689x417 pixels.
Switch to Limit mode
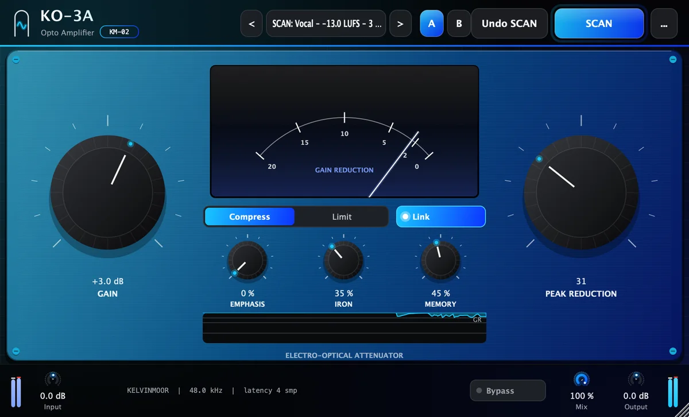(x=342, y=217)
